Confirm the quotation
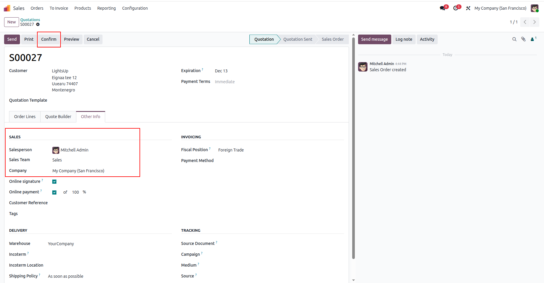The width and height of the screenshot is (544, 283). pyautogui.click(x=49, y=39)
